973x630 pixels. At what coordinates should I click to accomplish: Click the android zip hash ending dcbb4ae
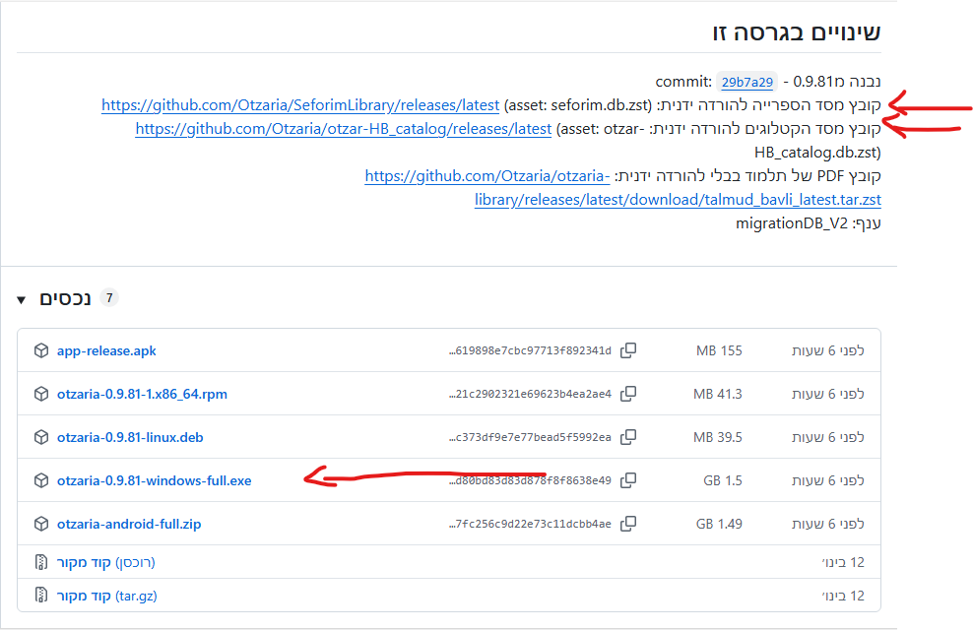pos(530,525)
